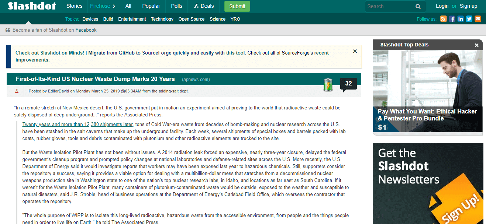This screenshot has height=224, width=486.
Task: Click the red science flask icon
Action: pyautogui.click(x=17, y=91)
